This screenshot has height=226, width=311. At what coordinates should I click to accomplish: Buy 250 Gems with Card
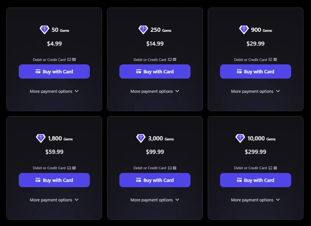pos(155,71)
